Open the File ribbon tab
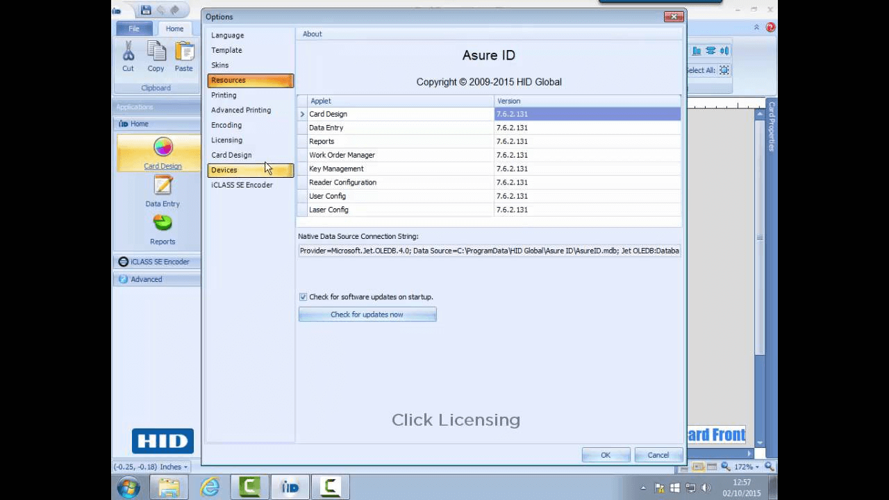 (x=134, y=28)
